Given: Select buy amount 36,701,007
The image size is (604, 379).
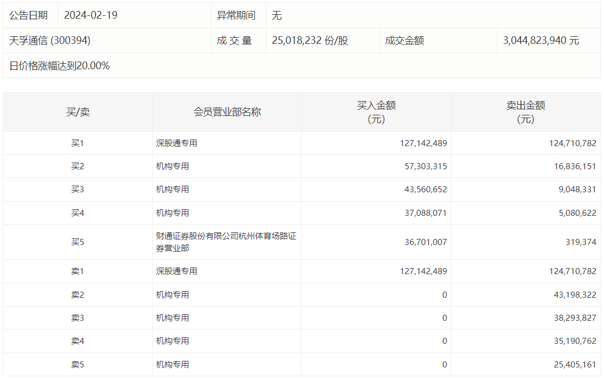Looking at the screenshot, I should [x=425, y=242].
